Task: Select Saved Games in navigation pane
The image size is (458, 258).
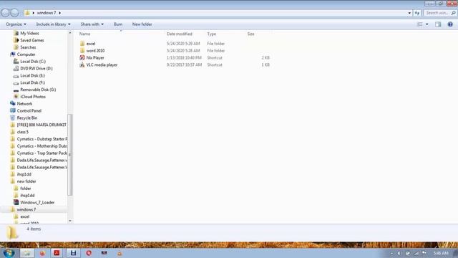Action: coord(31,40)
